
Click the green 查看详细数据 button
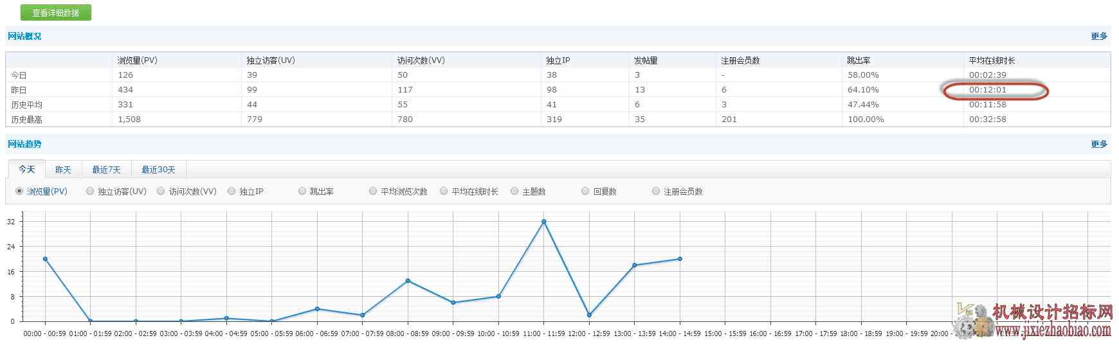point(56,13)
